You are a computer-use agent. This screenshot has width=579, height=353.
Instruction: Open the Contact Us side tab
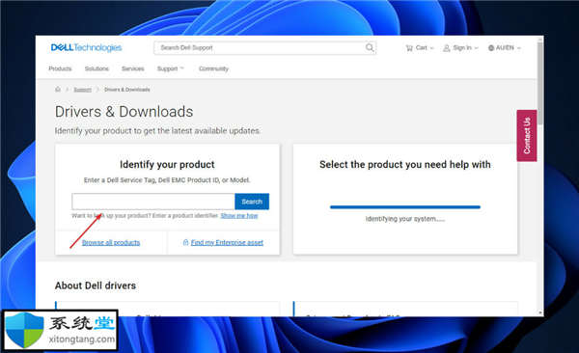[x=527, y=136]
